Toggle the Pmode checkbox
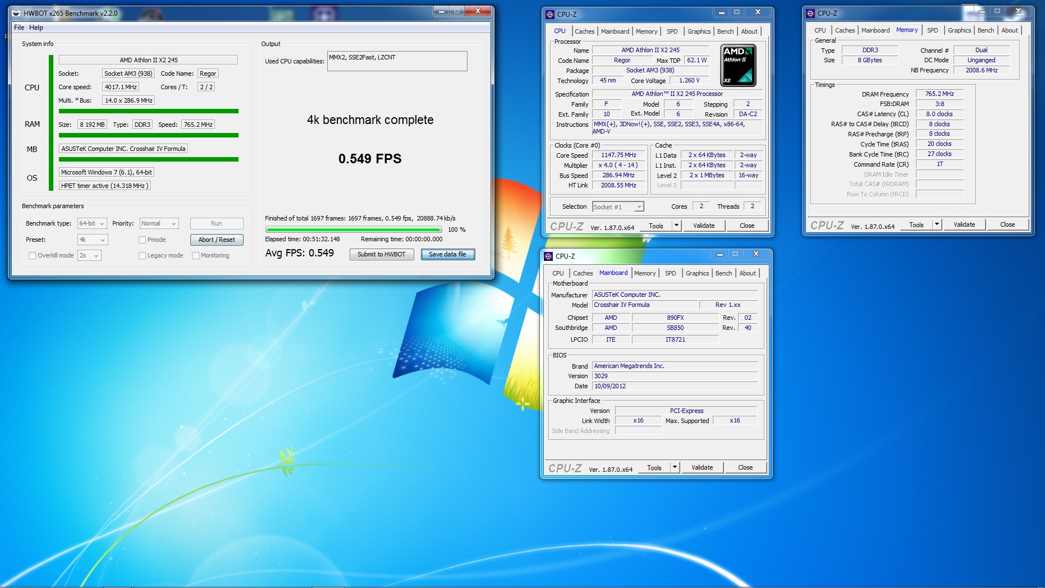The width and height of the screenshot is (1045, 588). 142,240
